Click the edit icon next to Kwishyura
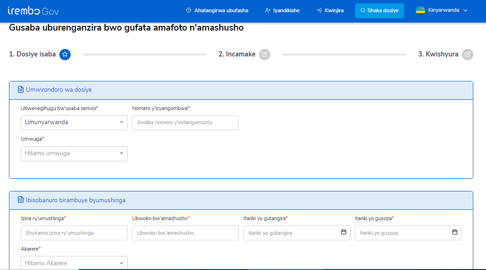486x270 pixels. point(467,55)
